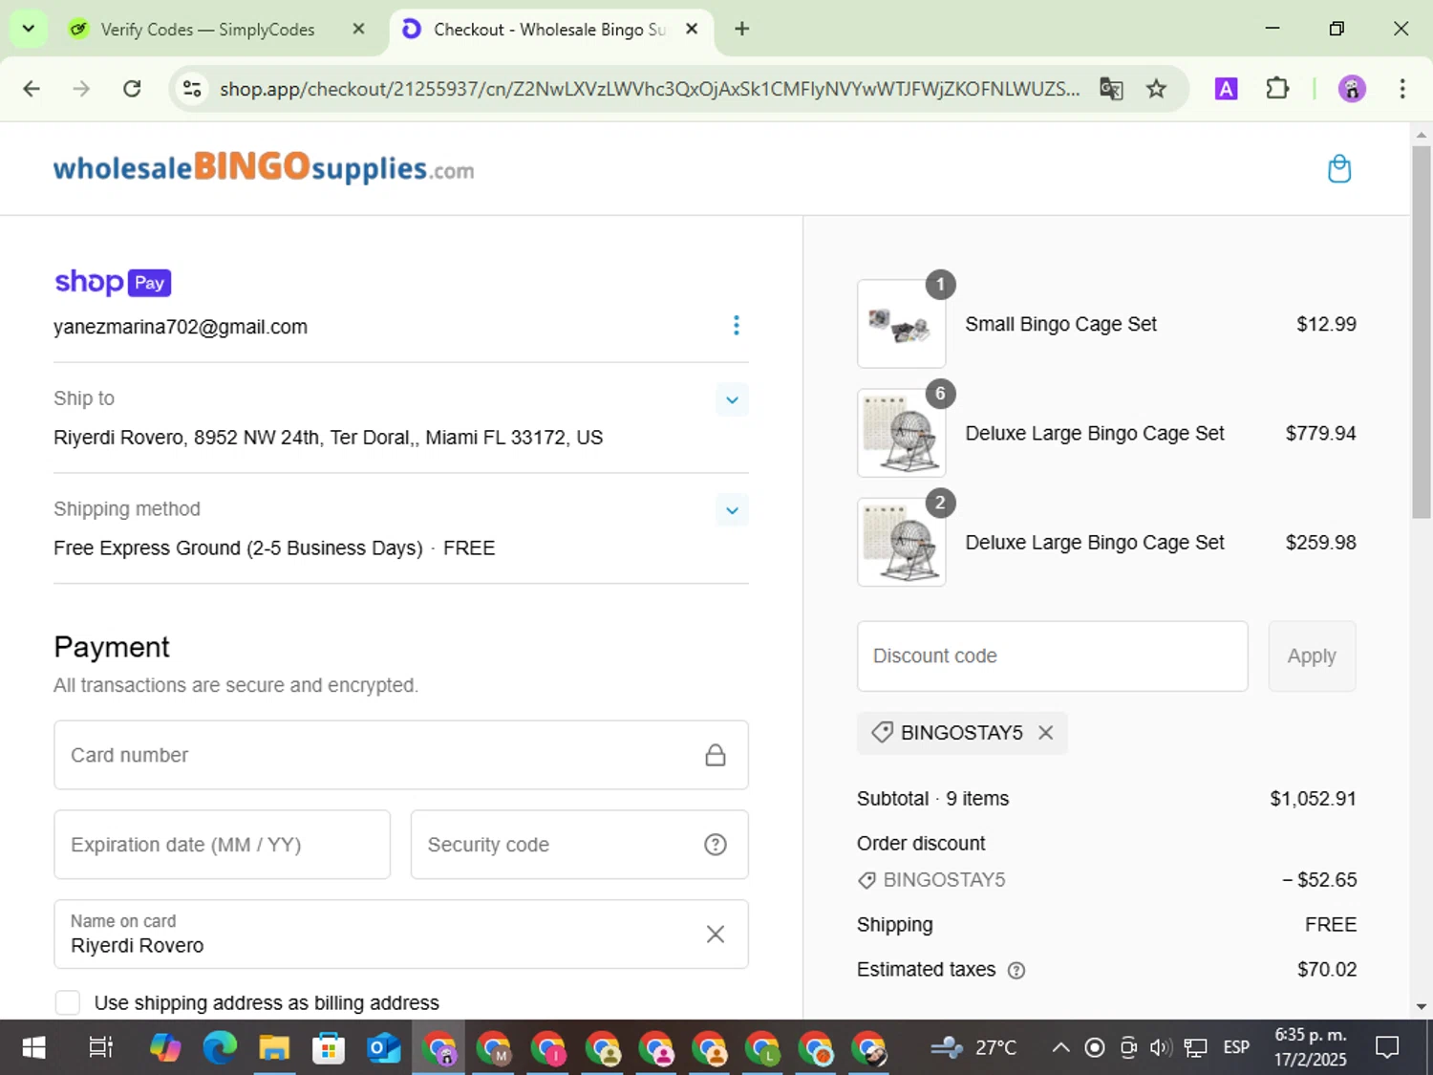Launch Copilot from the taskbar

[165, 1048]
